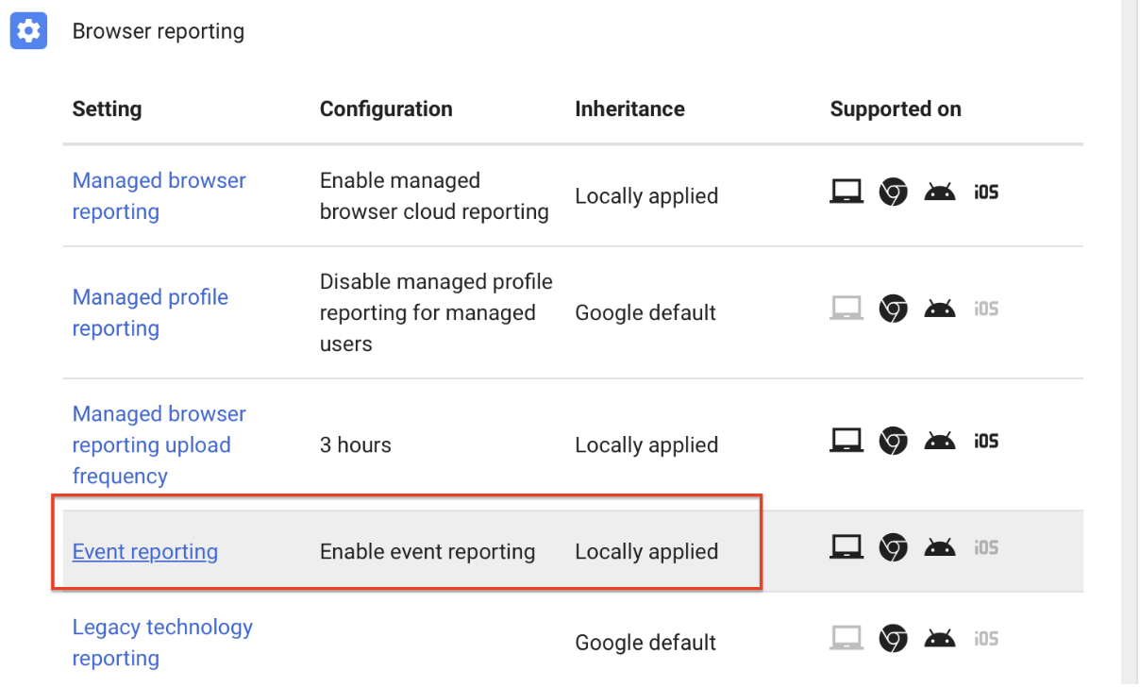This screenshot has height=687, width=1140.
Task: Click Chrome icon in Managed browser reporting row
Action: tap(893, 193)
